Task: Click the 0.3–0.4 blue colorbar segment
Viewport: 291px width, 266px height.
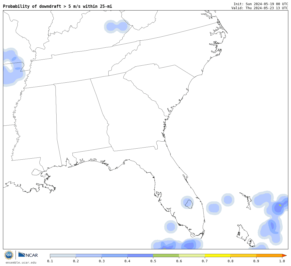Action: tap(115, 255)
